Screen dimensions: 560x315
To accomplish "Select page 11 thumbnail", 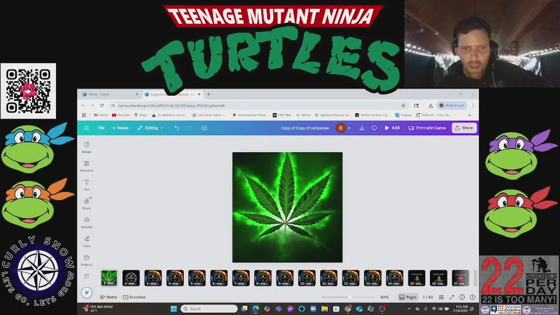I will 329,278.
